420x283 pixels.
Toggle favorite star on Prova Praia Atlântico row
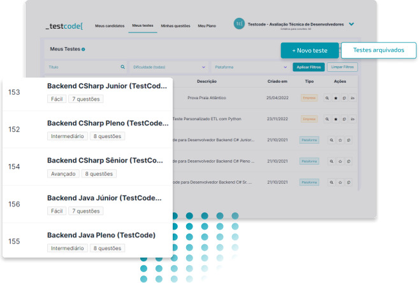pos(336,99)
